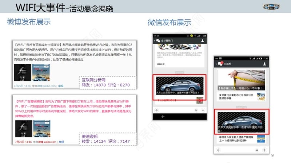Click 举报 on the 7月25日 14:36 Weibo post

61,86
